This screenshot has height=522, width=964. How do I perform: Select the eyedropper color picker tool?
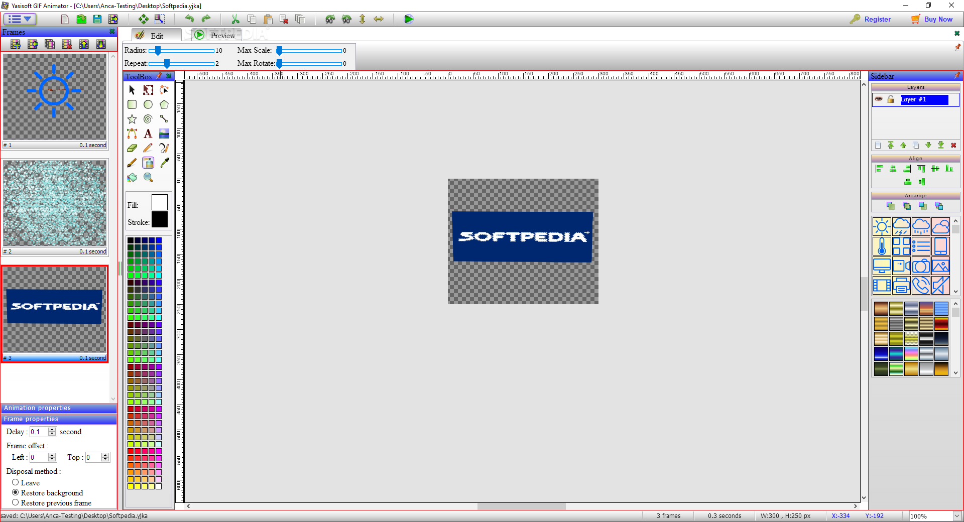click(164, 163)
